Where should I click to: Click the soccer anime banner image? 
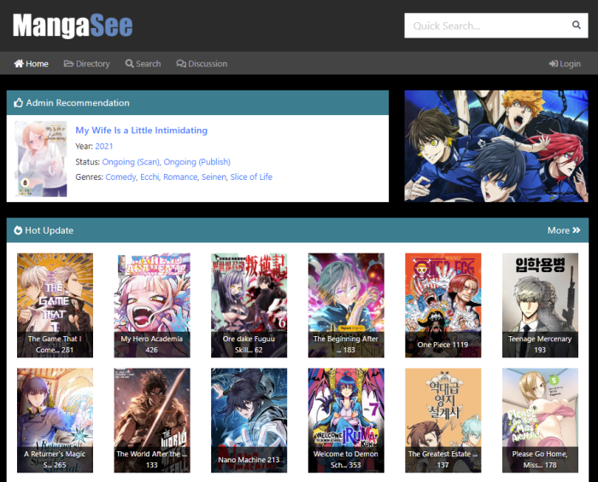[x=496, y=146]
